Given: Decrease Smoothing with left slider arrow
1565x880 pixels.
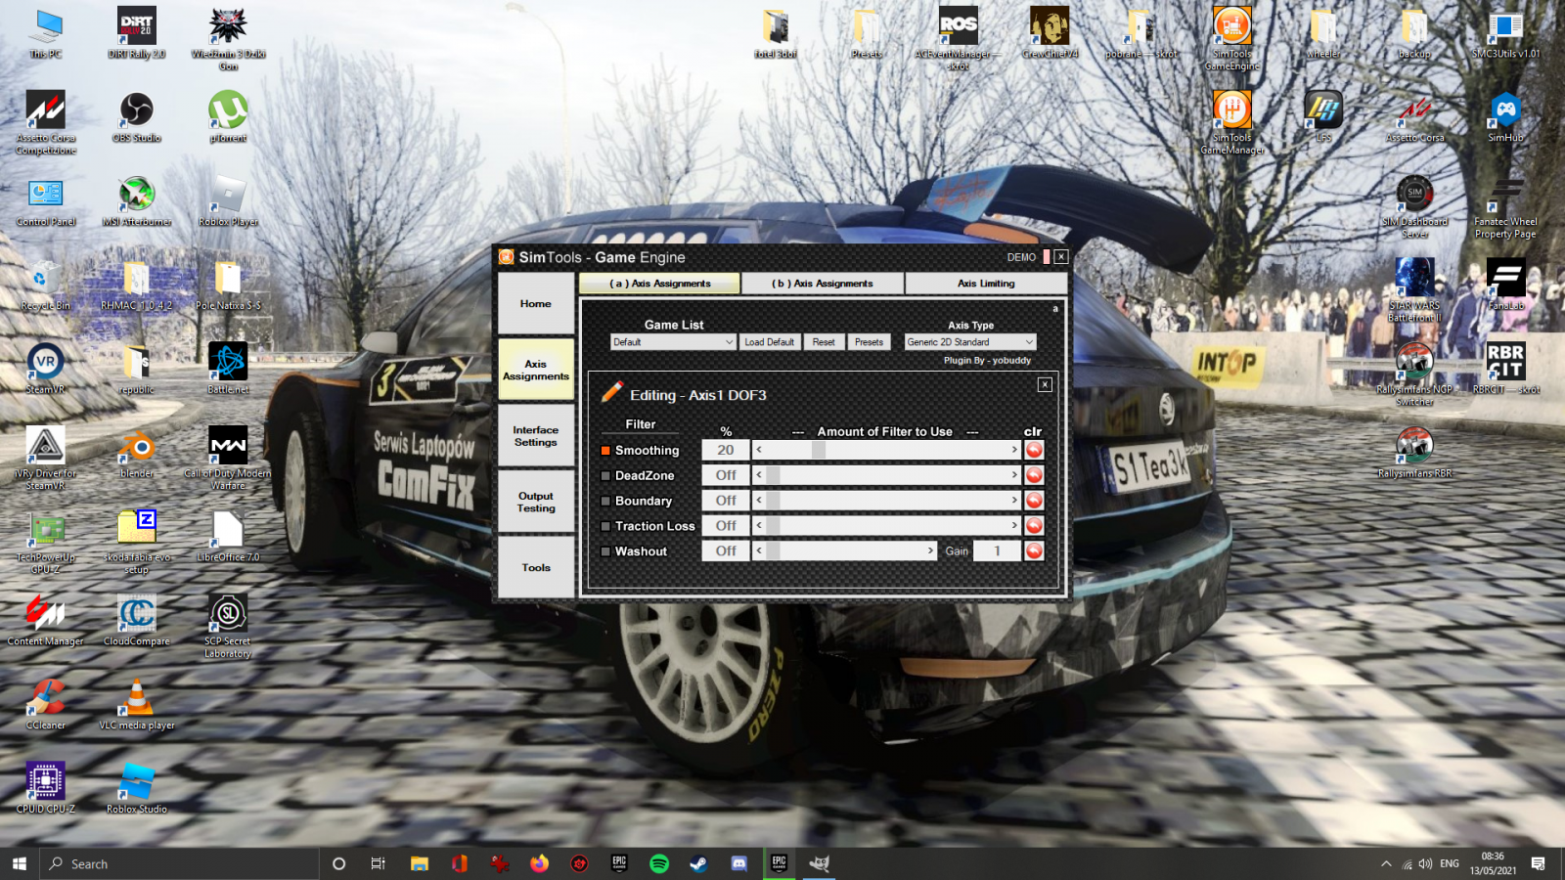Looking at the screenshot, I should click(759, 450).
